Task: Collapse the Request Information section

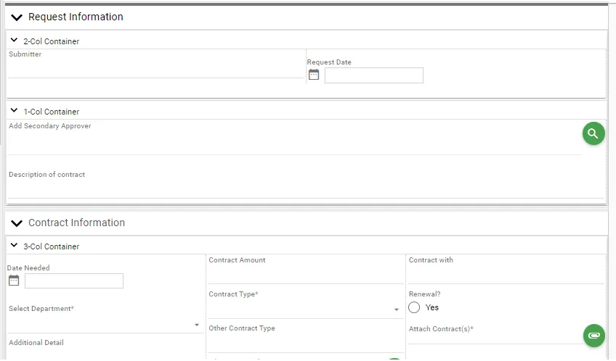Action: [17, 17]
